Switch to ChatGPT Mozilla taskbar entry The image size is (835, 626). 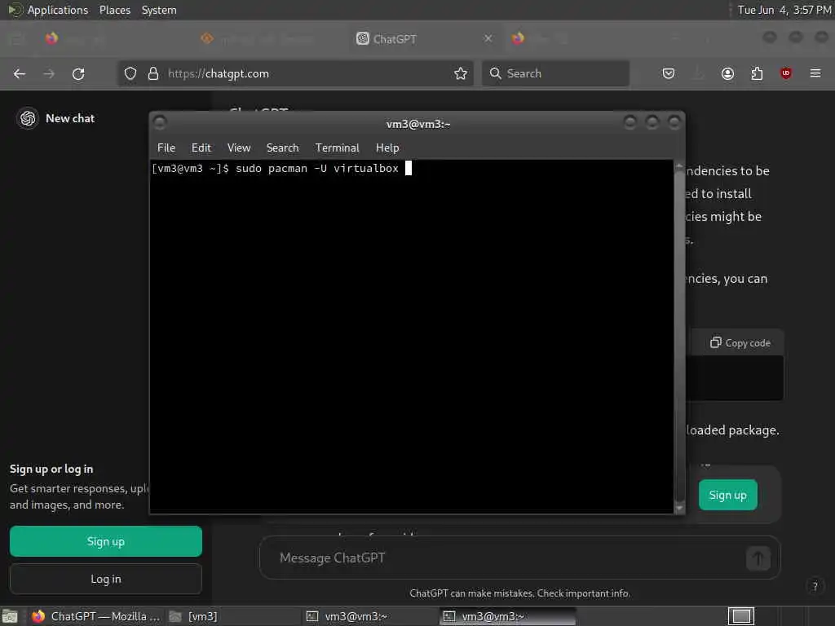tap(96, 616)
